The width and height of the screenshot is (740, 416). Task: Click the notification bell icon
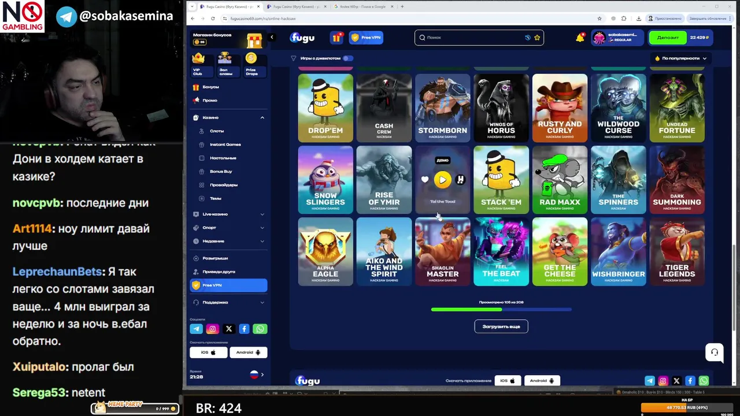[x=580, y=38]
